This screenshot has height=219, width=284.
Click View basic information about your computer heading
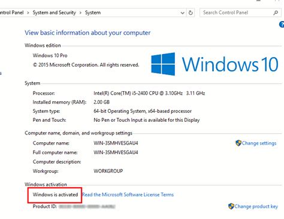87,33
